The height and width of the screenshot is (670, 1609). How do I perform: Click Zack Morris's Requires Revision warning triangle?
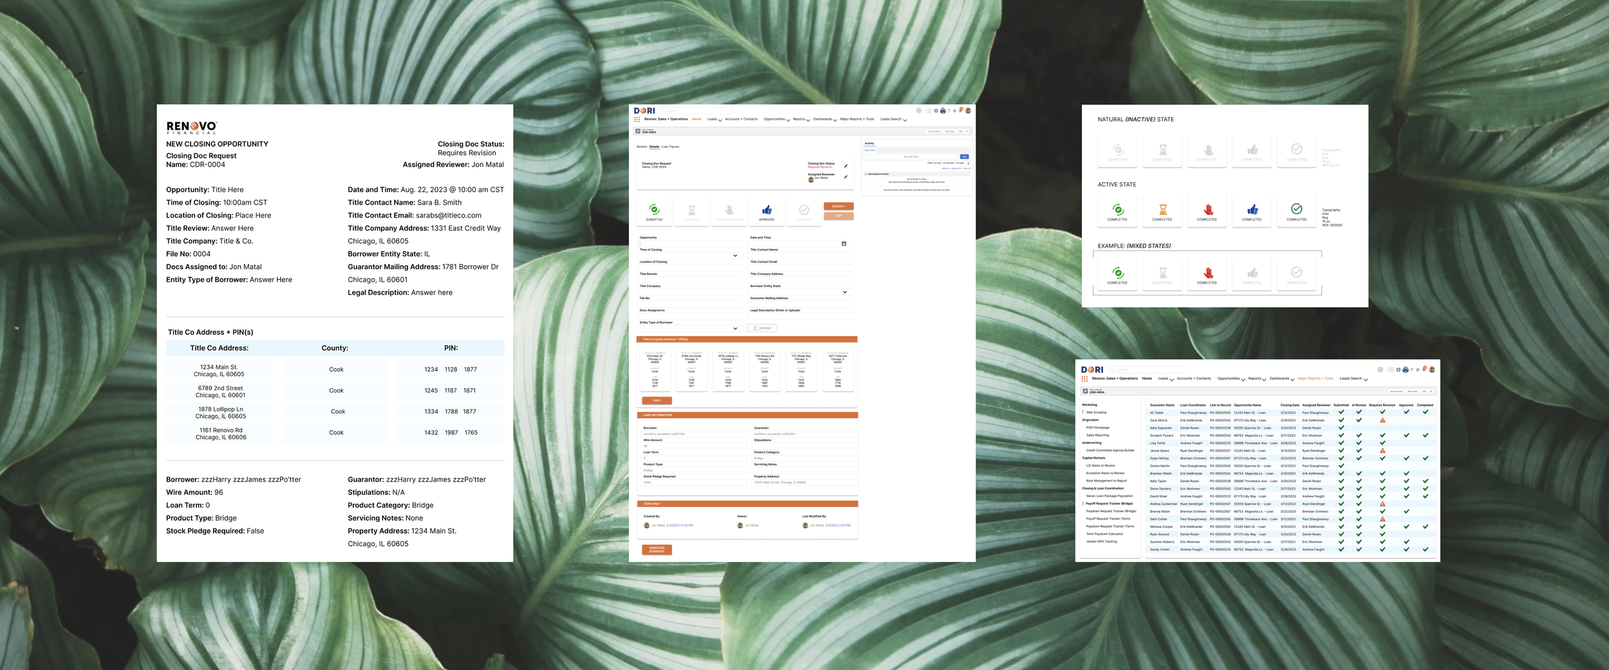1382,420
